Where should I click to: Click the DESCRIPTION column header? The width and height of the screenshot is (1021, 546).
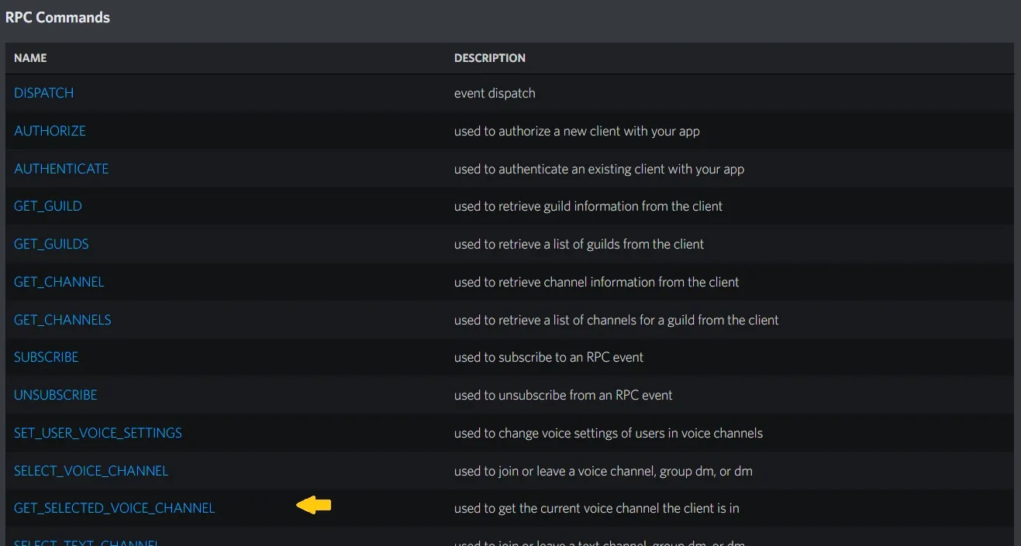[490, 57]
